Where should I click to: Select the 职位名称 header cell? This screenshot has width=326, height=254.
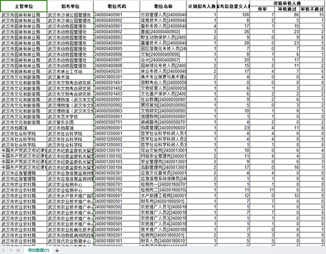(164, 6)
